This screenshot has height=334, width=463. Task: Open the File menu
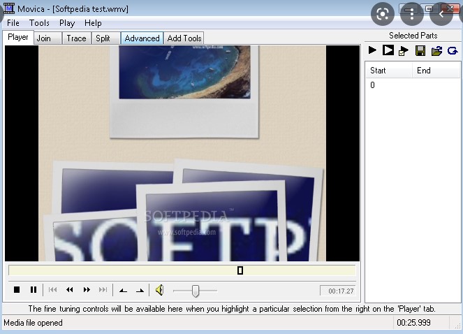[x=13, y=23]
